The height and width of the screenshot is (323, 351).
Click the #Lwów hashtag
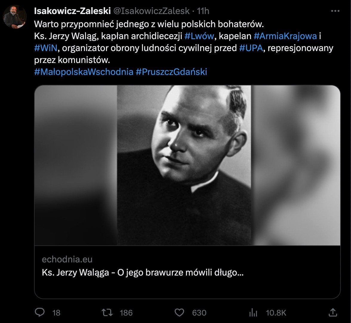(x=199, y=36)
